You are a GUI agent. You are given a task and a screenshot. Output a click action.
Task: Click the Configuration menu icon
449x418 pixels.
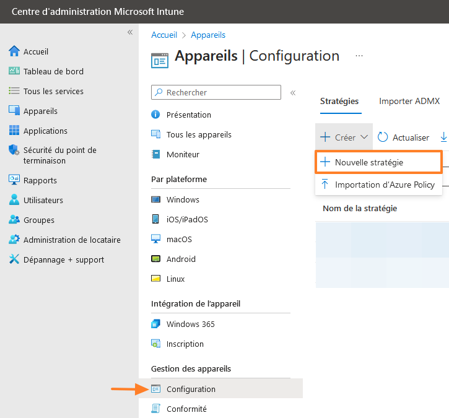click(155, 389)
